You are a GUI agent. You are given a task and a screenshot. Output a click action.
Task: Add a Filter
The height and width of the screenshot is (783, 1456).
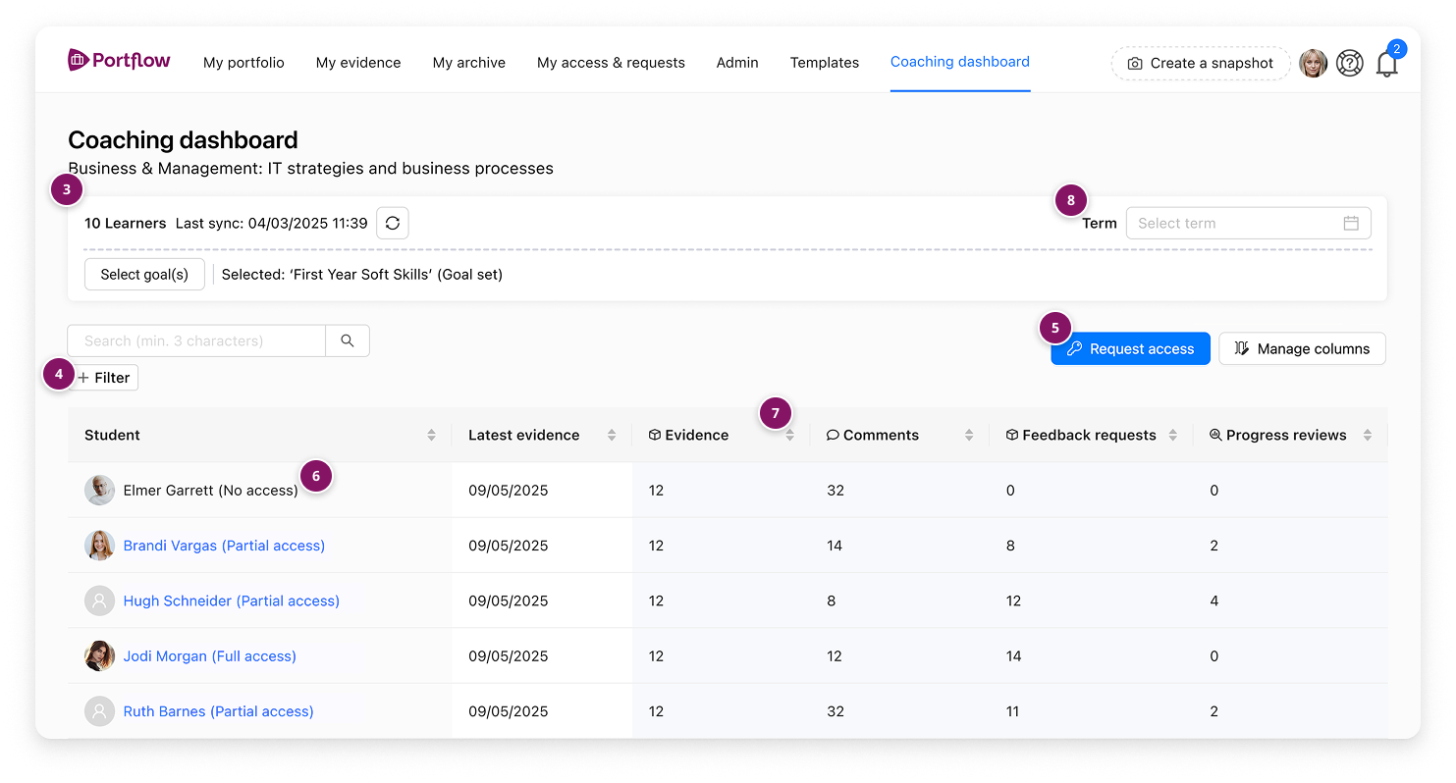pos(104,378)
